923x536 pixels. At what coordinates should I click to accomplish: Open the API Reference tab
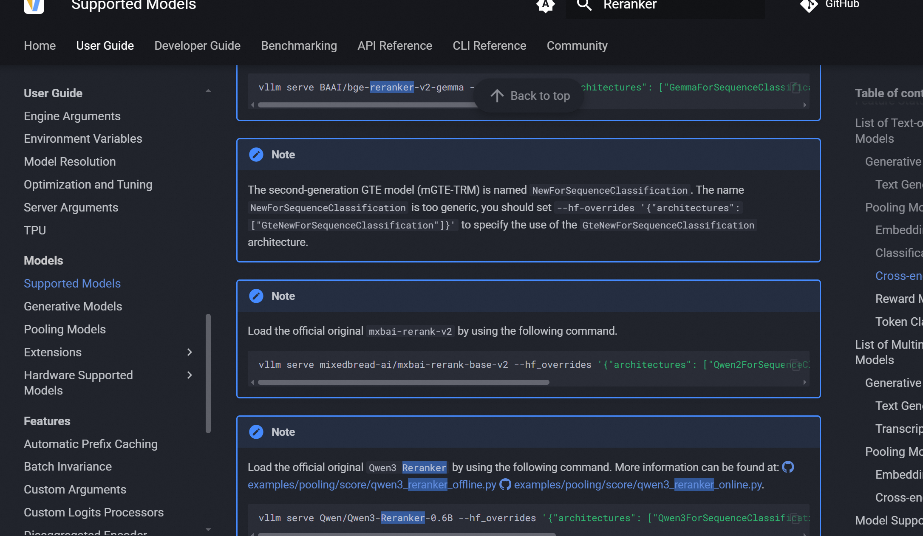pos(394,45)
